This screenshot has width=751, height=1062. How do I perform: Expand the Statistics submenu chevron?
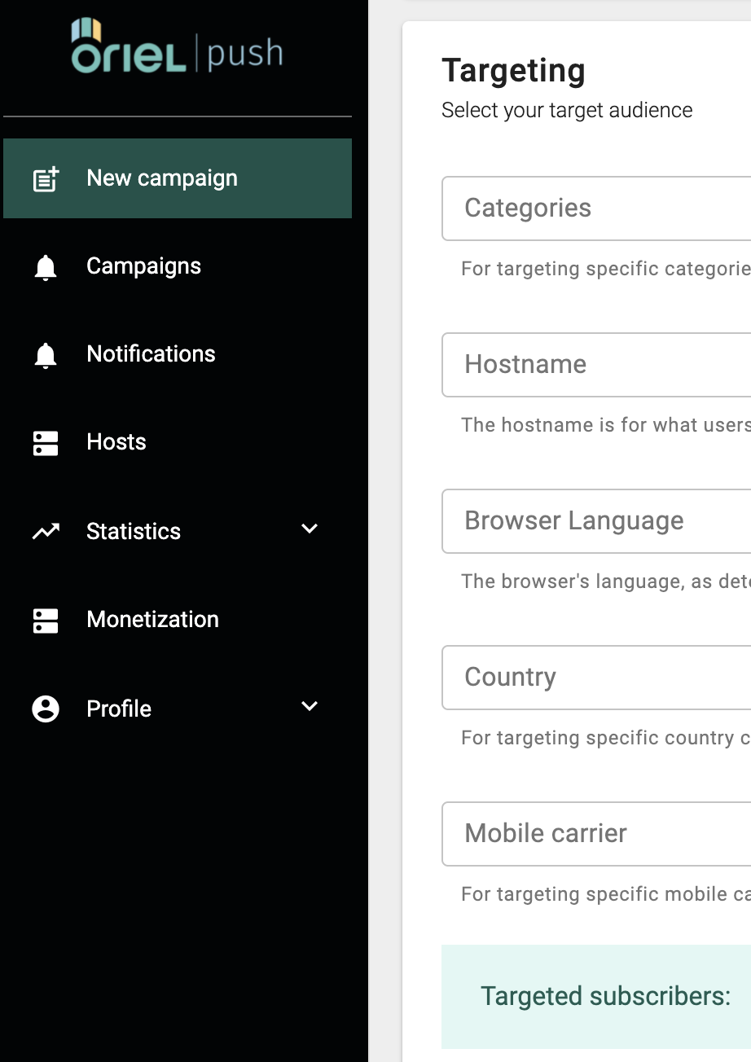(310, 529)
